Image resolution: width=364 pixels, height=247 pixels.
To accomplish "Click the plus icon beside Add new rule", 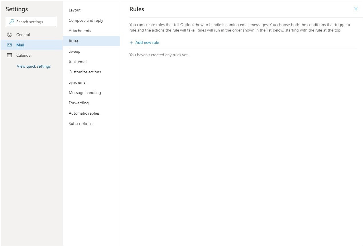I will click(x=131, y=43).
